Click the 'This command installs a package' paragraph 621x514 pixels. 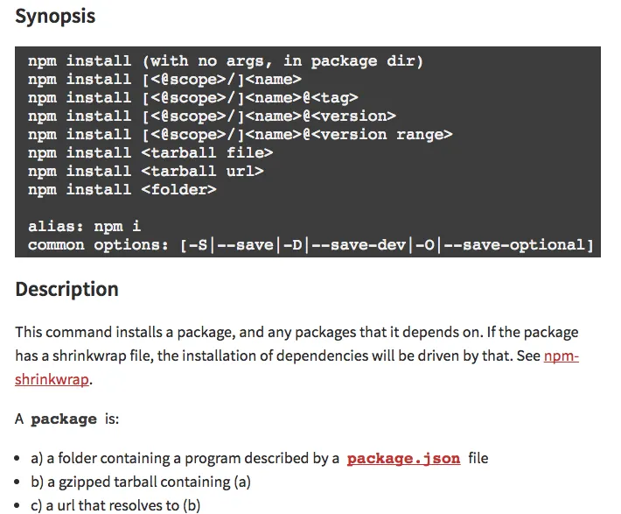297,356
